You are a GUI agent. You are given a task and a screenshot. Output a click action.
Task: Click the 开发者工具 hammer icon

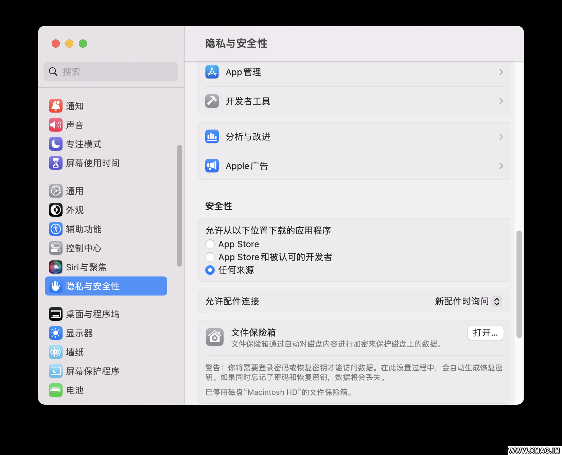212,101
